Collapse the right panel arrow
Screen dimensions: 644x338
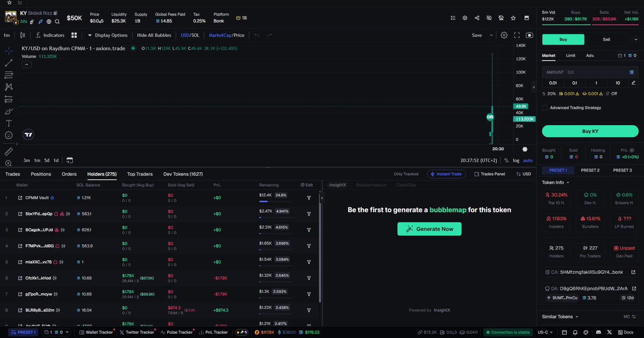coord(533,87)
